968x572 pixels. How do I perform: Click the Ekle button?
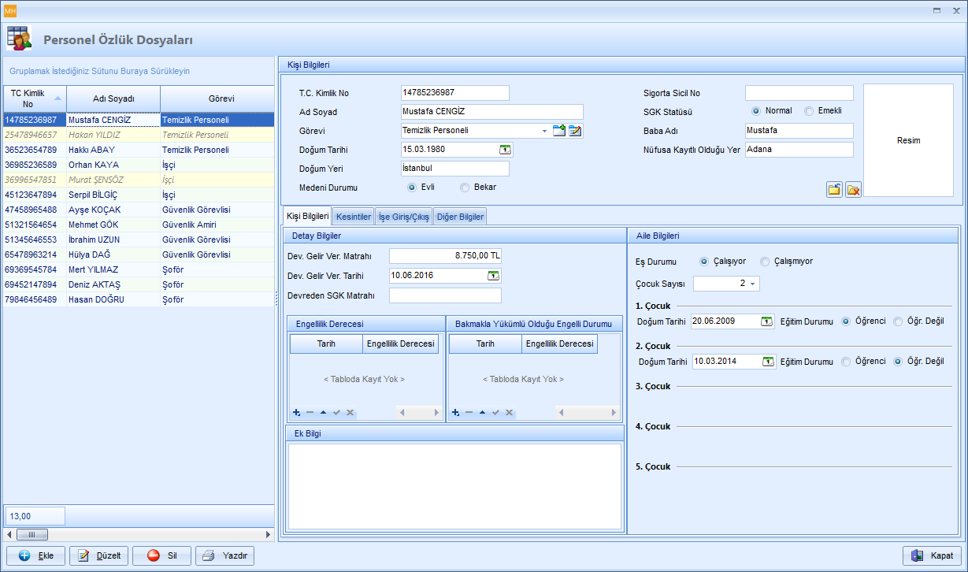point(35,555)
